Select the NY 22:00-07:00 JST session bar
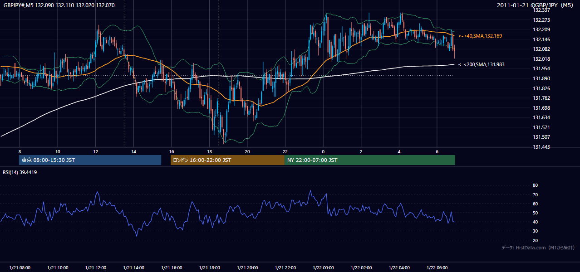This screenshot has height=272, width=580. click(x=370, y=160)
